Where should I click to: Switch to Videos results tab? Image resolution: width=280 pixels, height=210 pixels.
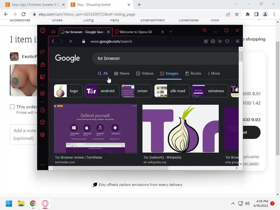click(x=145, y=73)
